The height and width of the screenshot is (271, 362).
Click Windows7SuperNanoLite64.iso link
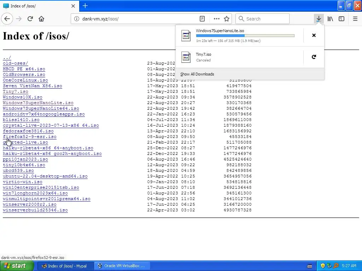(x=41, y=108)
